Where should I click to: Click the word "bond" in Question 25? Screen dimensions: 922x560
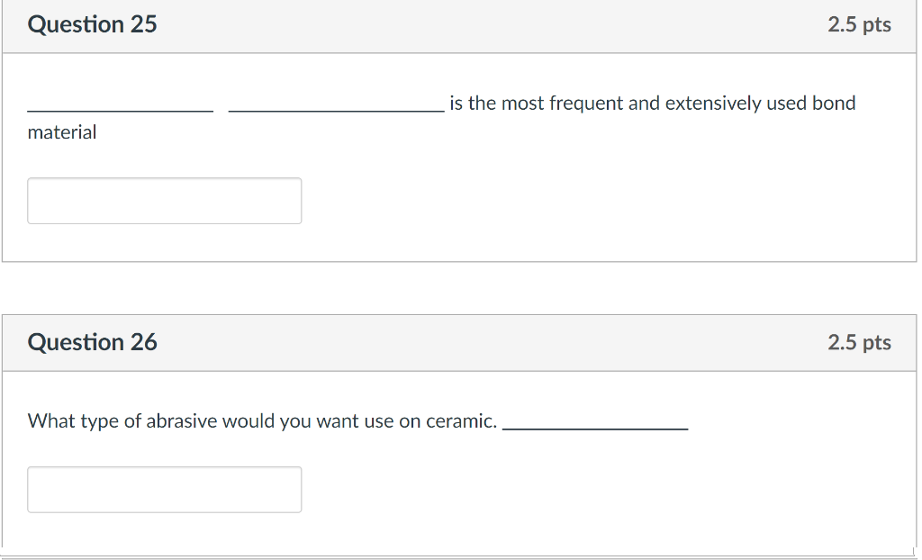834,104
